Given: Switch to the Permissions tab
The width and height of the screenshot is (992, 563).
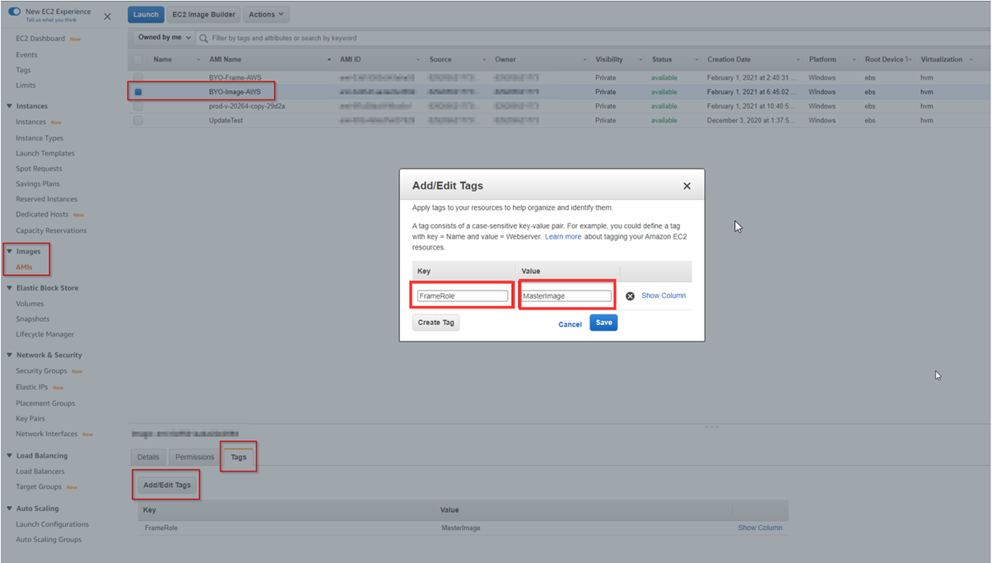Looking at the screenshot, I should tap(194, 457).
